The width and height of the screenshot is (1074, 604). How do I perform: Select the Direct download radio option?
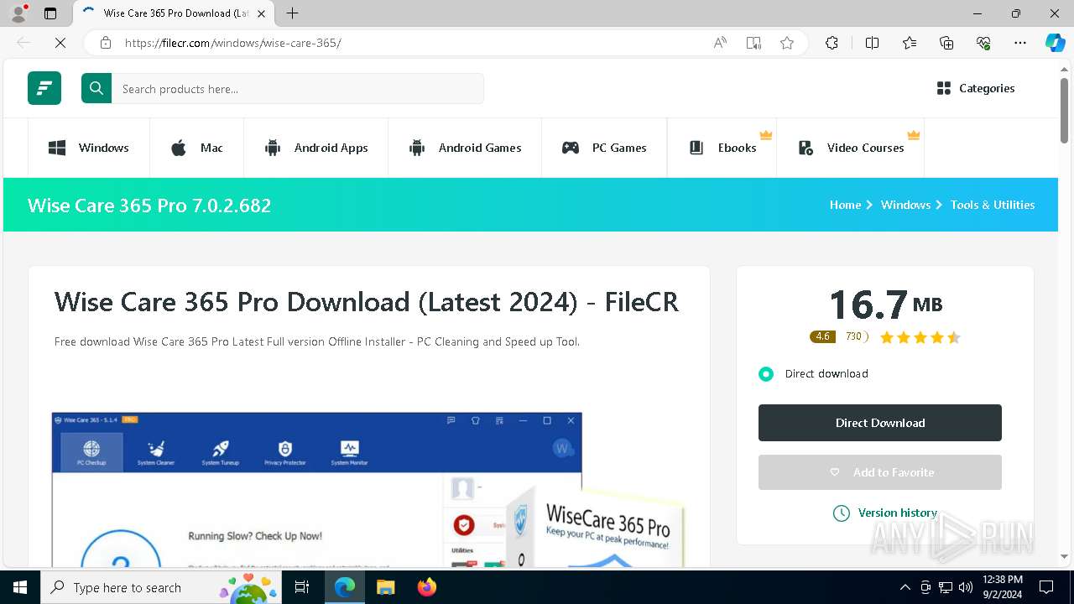[766, 374]
